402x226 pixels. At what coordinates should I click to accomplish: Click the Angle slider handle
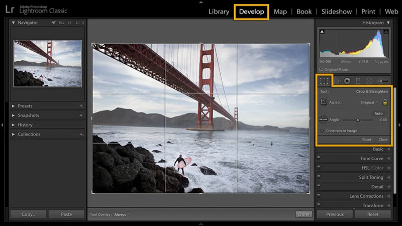(x=358, y=120)
